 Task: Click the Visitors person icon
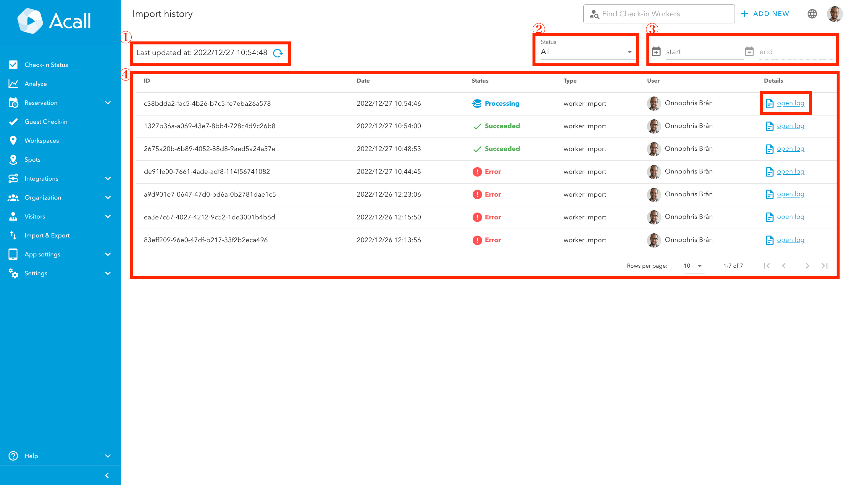click(x=13, y=216)
